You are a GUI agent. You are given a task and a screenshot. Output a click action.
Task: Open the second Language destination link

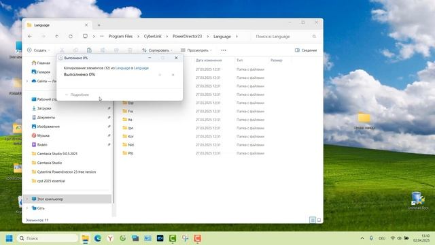click(x=141, y=68)
